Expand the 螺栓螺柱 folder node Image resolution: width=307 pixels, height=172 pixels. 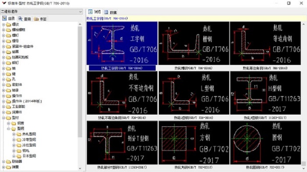(4, 30)
